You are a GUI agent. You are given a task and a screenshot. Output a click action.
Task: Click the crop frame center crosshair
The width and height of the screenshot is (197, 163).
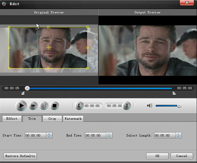tap(48, 48)
